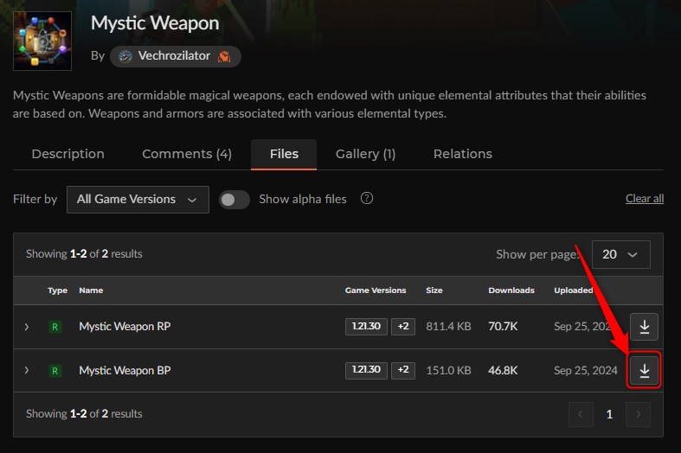Open the All Game Versions dropdown
Viewport: 681px width, 453px height.
click(138, 200)
